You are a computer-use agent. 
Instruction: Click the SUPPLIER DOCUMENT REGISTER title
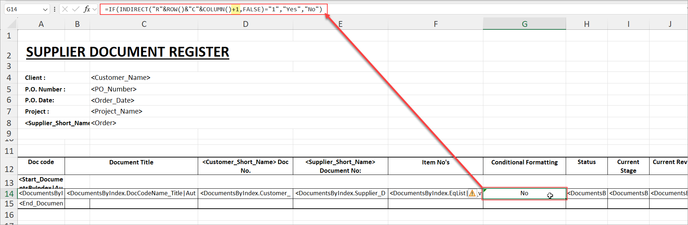click(x=127, y=52)
